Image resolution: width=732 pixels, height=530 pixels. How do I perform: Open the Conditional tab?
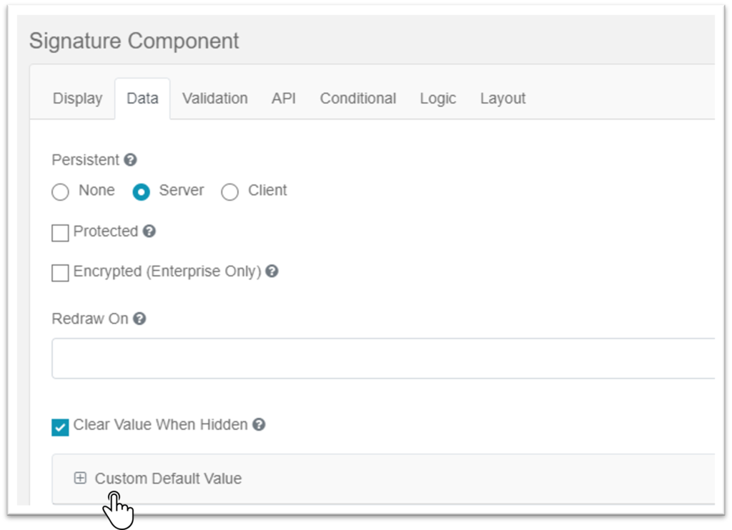tap(357, 99)
